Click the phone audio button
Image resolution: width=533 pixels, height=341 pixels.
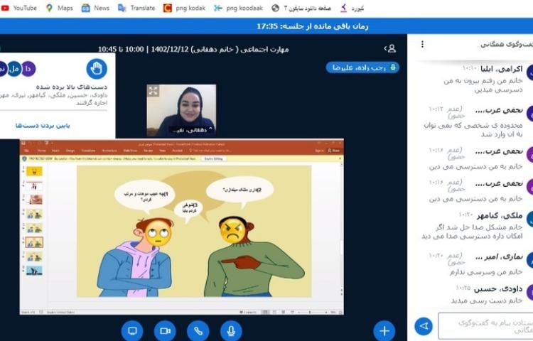pos(198,330)
